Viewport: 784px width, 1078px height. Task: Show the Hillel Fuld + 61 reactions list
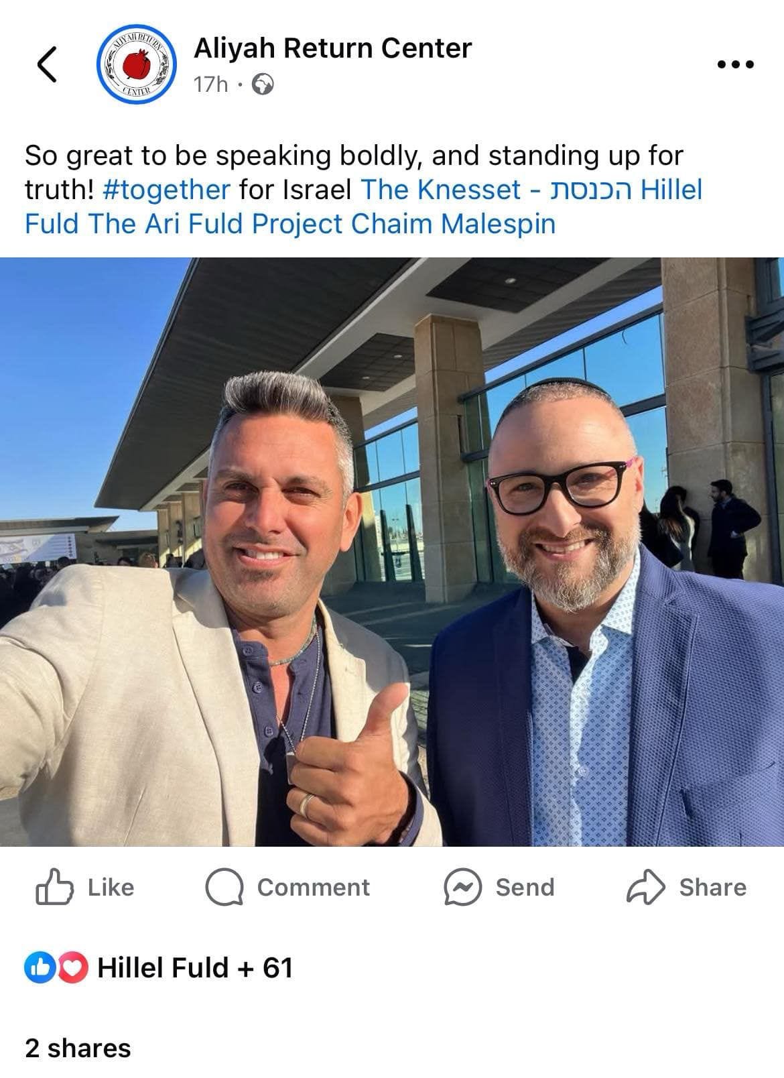[195, 967]
